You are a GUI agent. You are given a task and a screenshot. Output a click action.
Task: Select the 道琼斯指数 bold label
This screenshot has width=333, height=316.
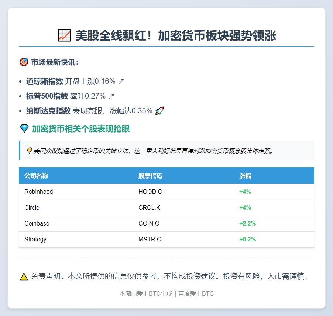click(45, 81)
